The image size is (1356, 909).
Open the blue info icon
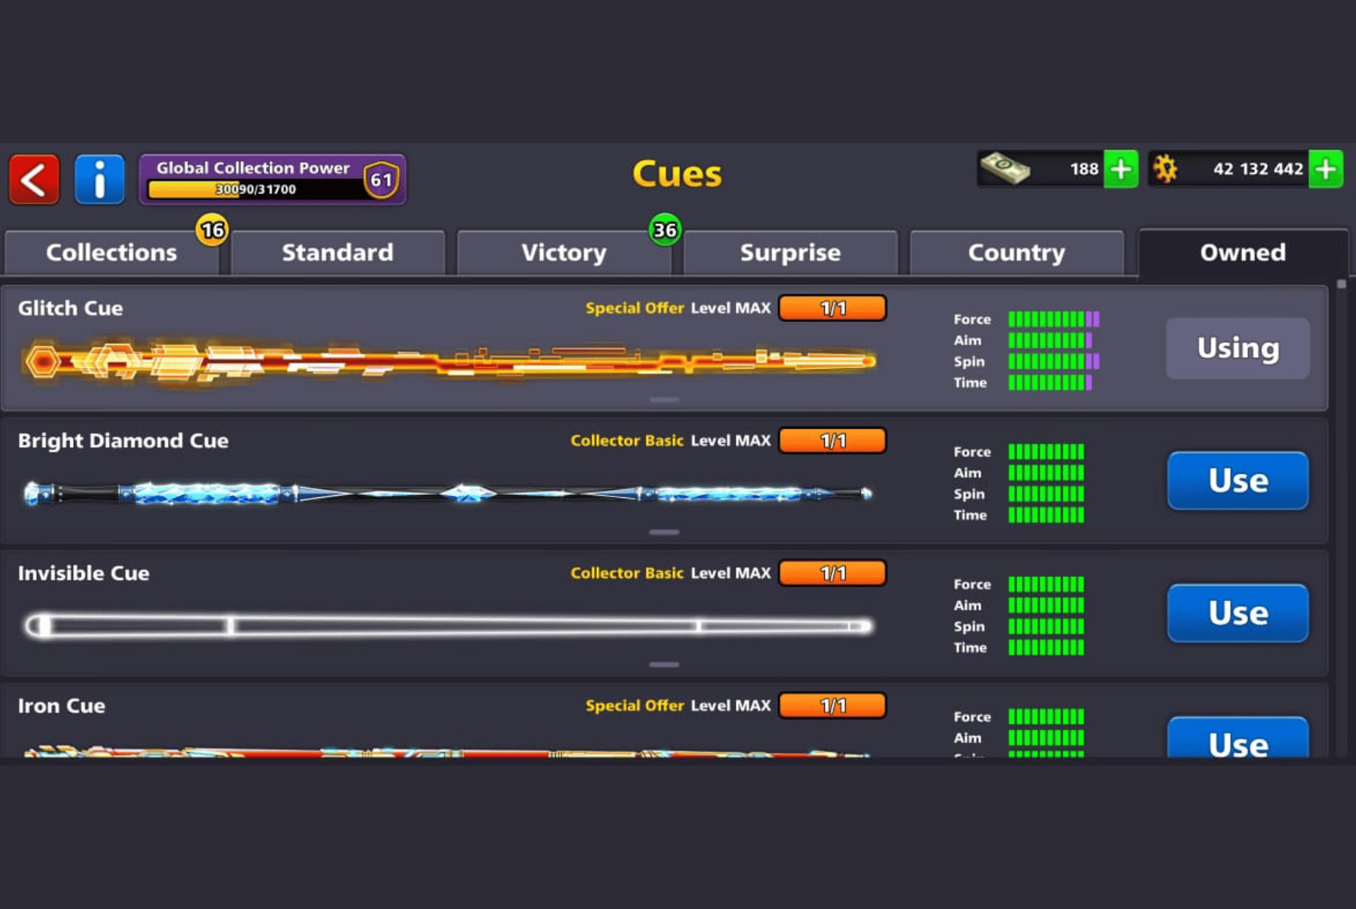pos(99,180)
